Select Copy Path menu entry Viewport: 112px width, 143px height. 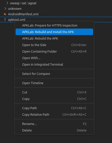click(x=54, y=108)
